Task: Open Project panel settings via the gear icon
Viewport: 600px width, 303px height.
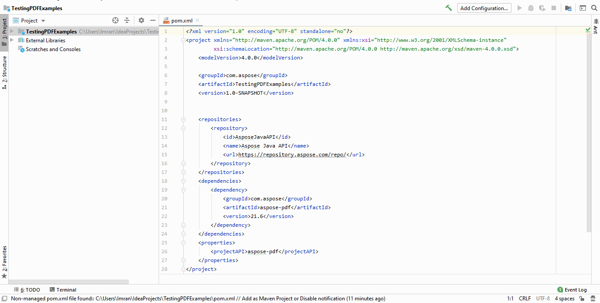Action: coord(141,20)
